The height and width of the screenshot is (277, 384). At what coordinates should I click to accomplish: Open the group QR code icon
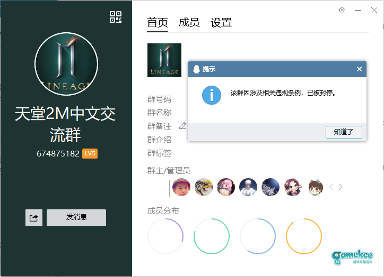[116, 17]
